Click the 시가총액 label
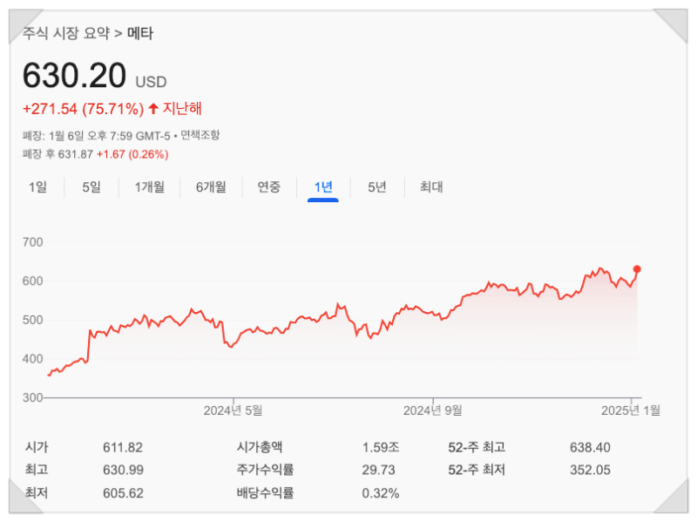Image resolution: width=697 pixels, height=522 pixels. [260, 447]
